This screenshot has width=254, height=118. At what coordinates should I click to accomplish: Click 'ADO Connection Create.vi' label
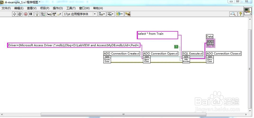(122, 54)
